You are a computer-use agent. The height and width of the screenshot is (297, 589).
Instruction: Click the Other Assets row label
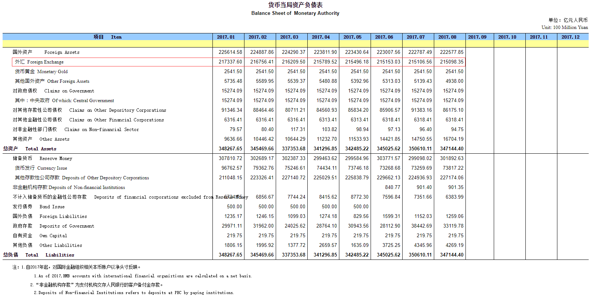click(41, 139)
